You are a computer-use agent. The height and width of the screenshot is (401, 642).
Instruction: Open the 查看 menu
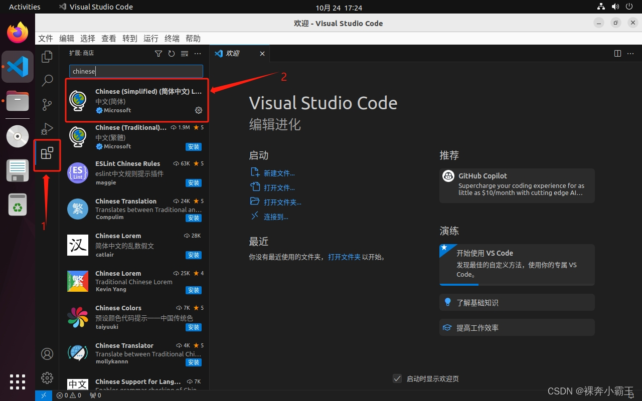click(x=109, y=38)
